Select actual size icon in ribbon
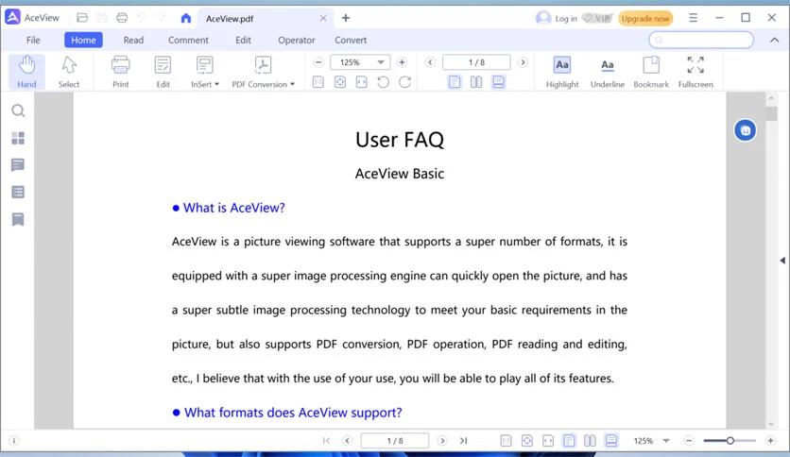790x457 pixels. click(318, 81)
